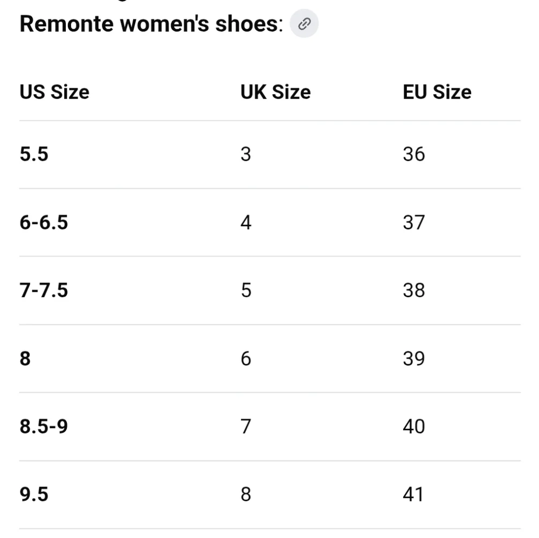This screenshot has width=539, height=538.
Task: Click the UK Size column header
Action: 275,92
